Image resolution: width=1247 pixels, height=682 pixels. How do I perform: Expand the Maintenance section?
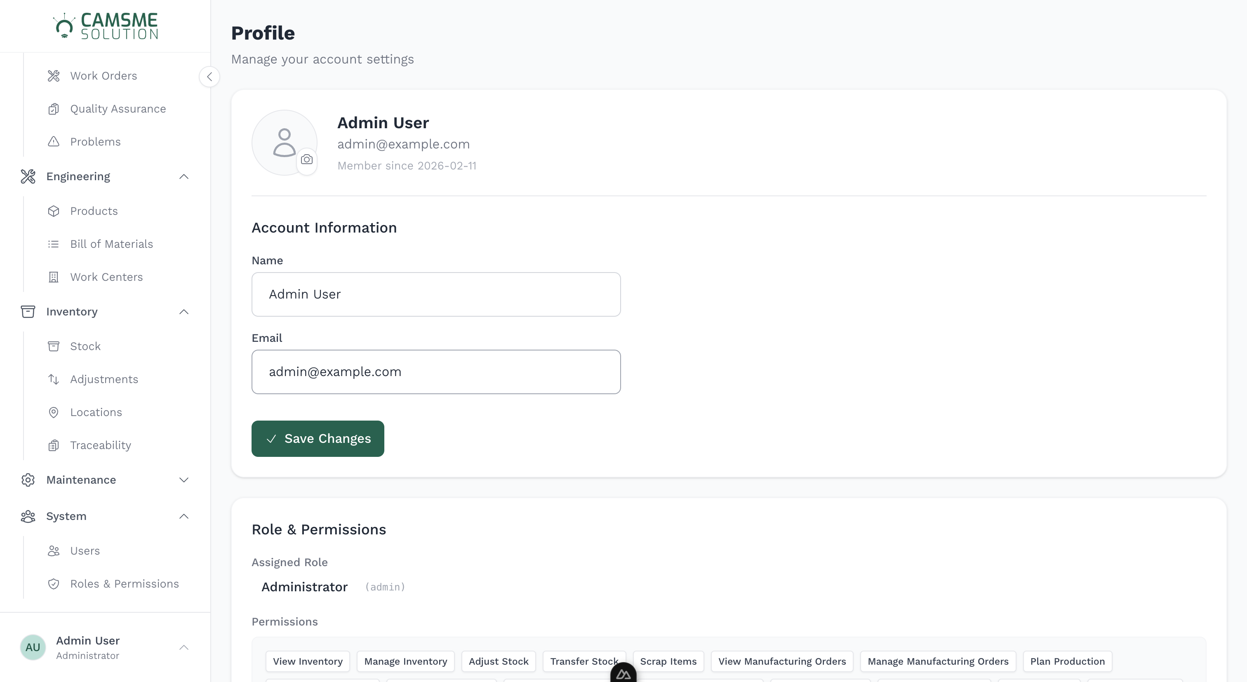tap(184, 480)
